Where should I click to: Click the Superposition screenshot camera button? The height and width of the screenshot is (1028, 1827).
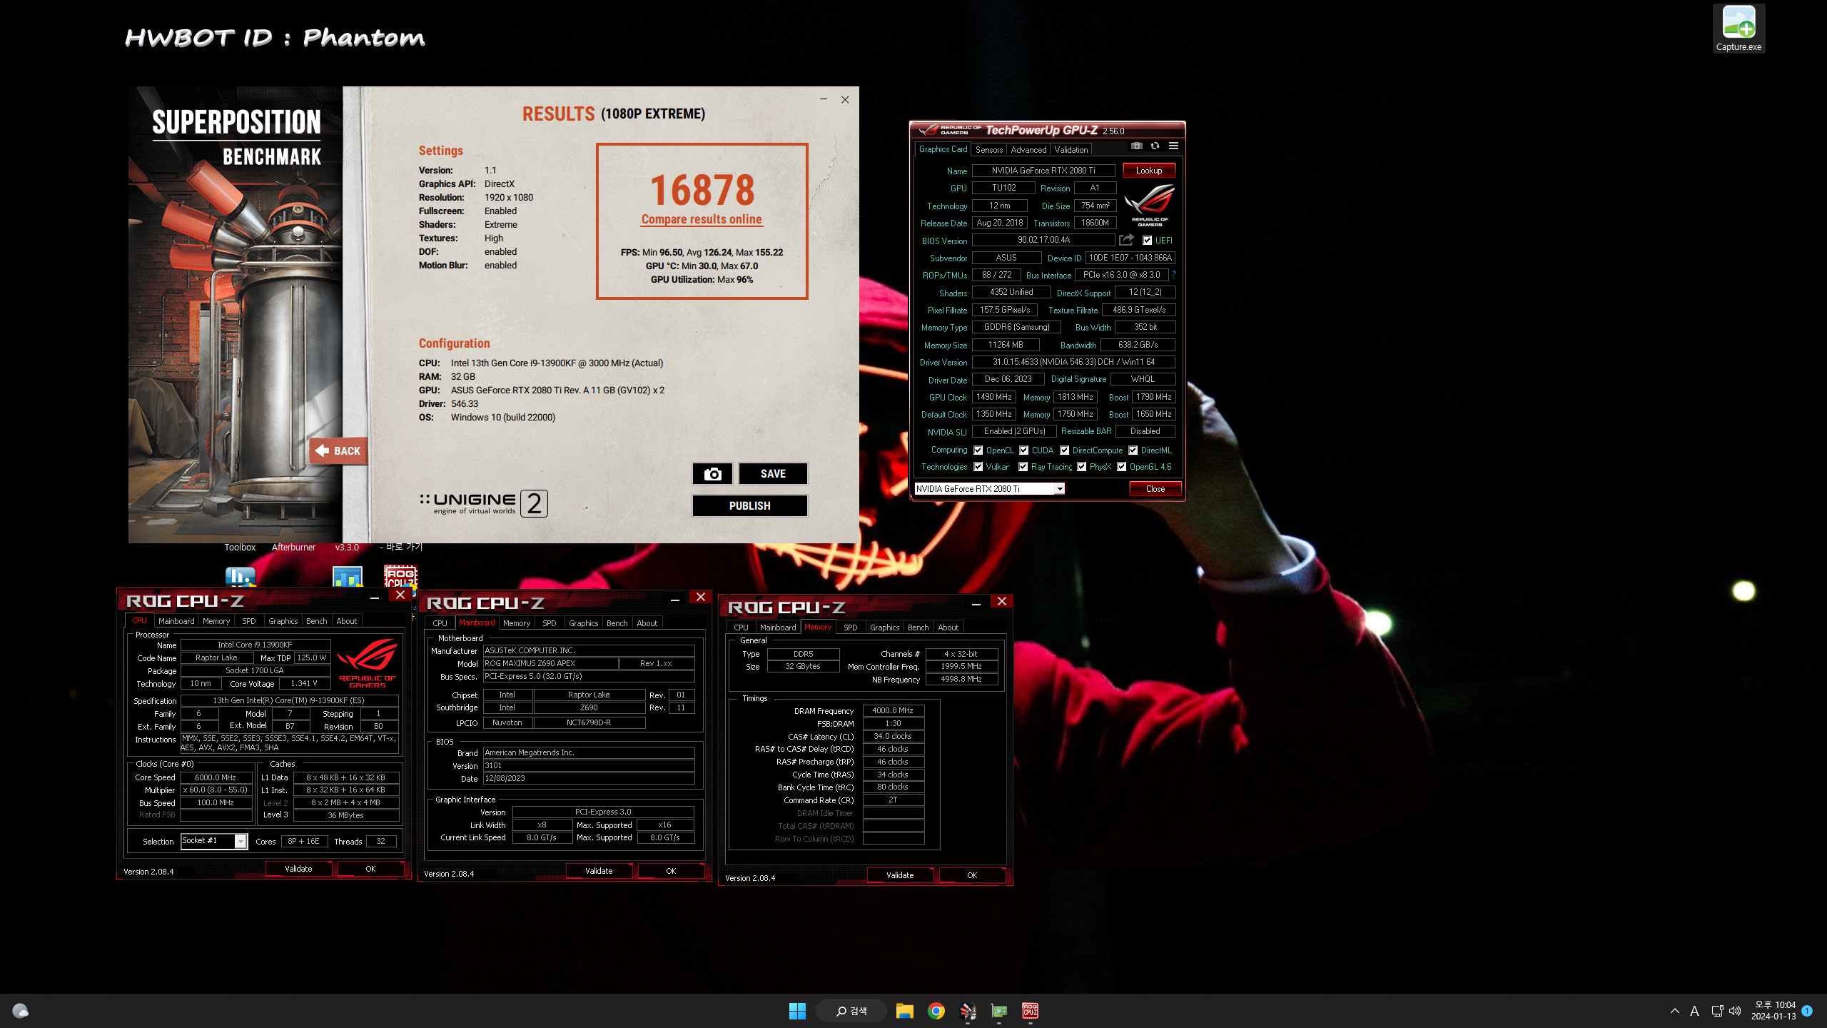pyautogui.click(x=712, y=474)
